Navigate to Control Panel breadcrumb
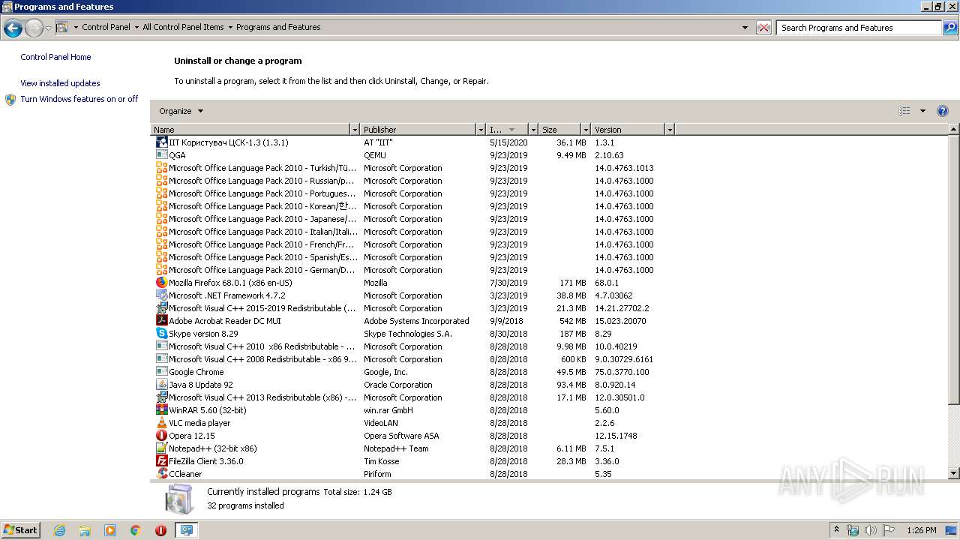This screenshot has width=960, height=540. click(x=106, y=28)
